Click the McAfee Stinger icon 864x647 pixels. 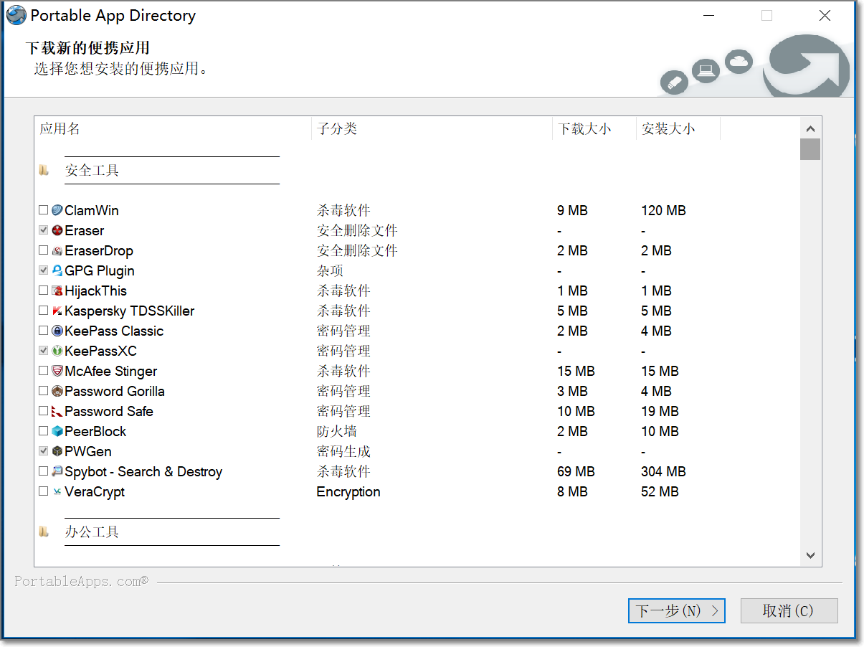click(57, 371)
